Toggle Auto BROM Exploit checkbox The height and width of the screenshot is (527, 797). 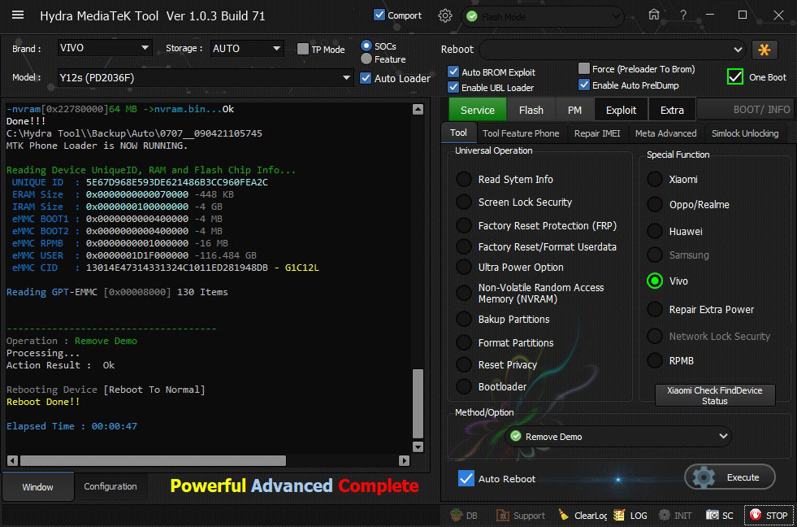pyautogui.click(x=453, y=72)
